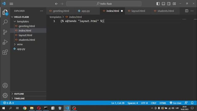Toggle the primary side bar layout icon
197x111 pixels.
(158, 4)
